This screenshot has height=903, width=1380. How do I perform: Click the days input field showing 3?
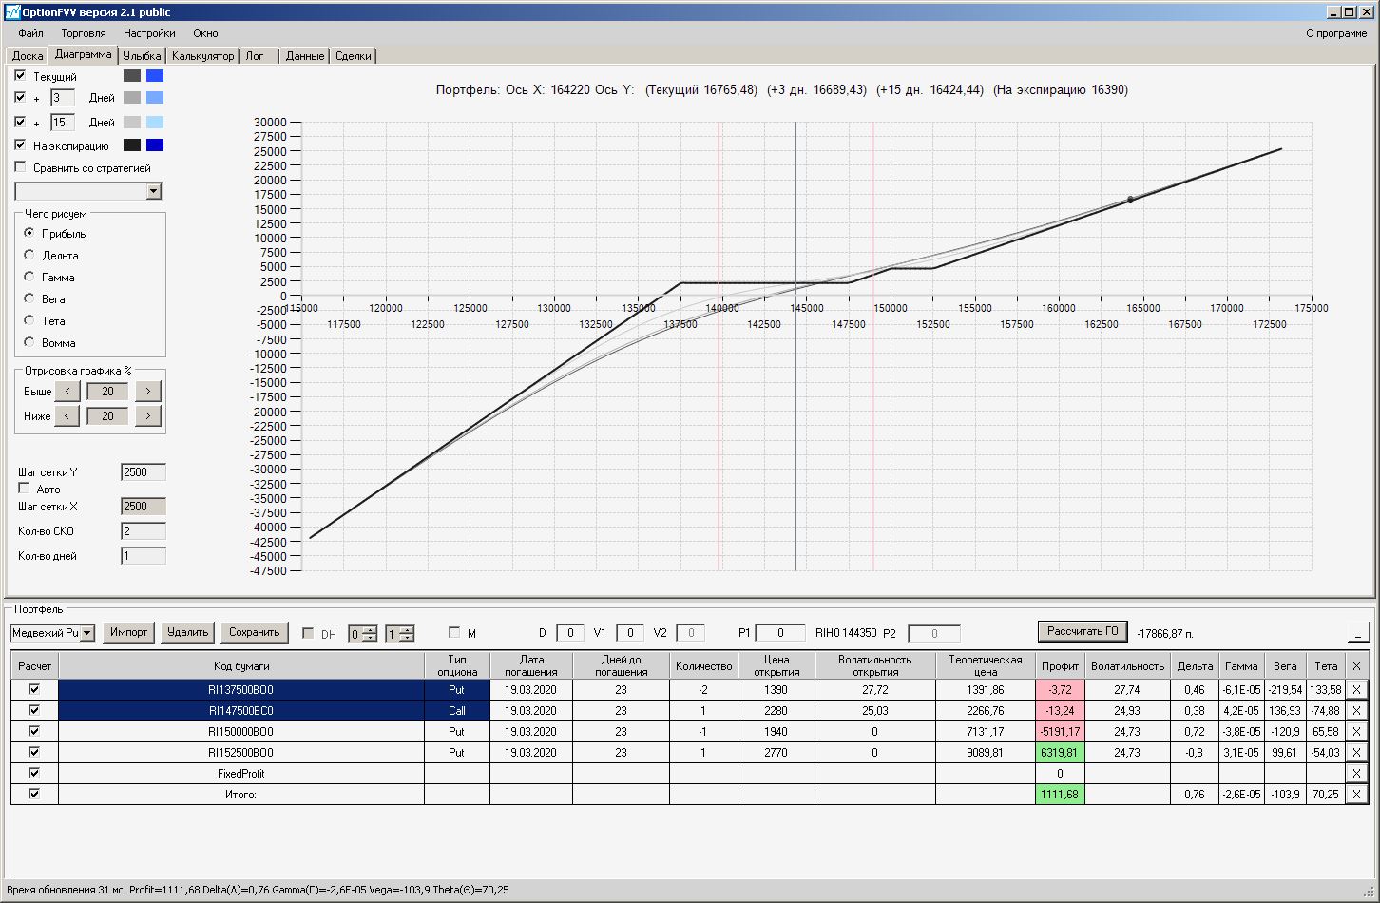pyautogui.click(x=63, y=98)
